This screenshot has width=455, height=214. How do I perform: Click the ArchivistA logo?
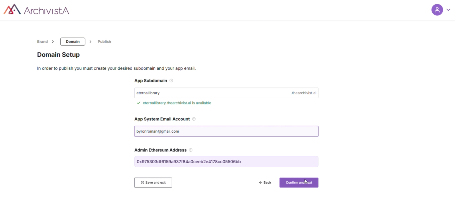tap(36, 10)
